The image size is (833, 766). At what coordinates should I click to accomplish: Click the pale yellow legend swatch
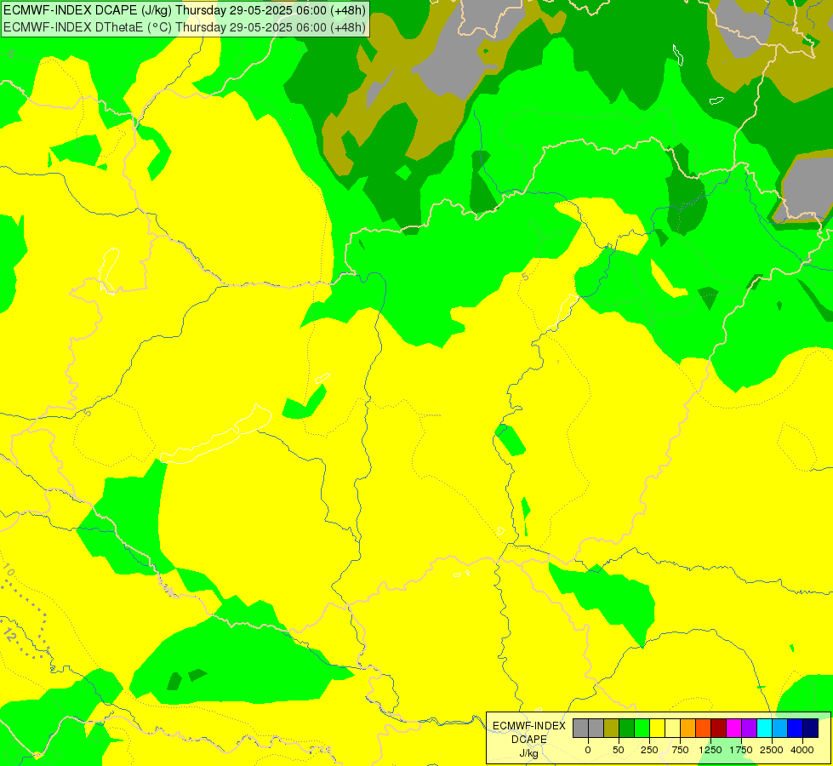point(672,728)
